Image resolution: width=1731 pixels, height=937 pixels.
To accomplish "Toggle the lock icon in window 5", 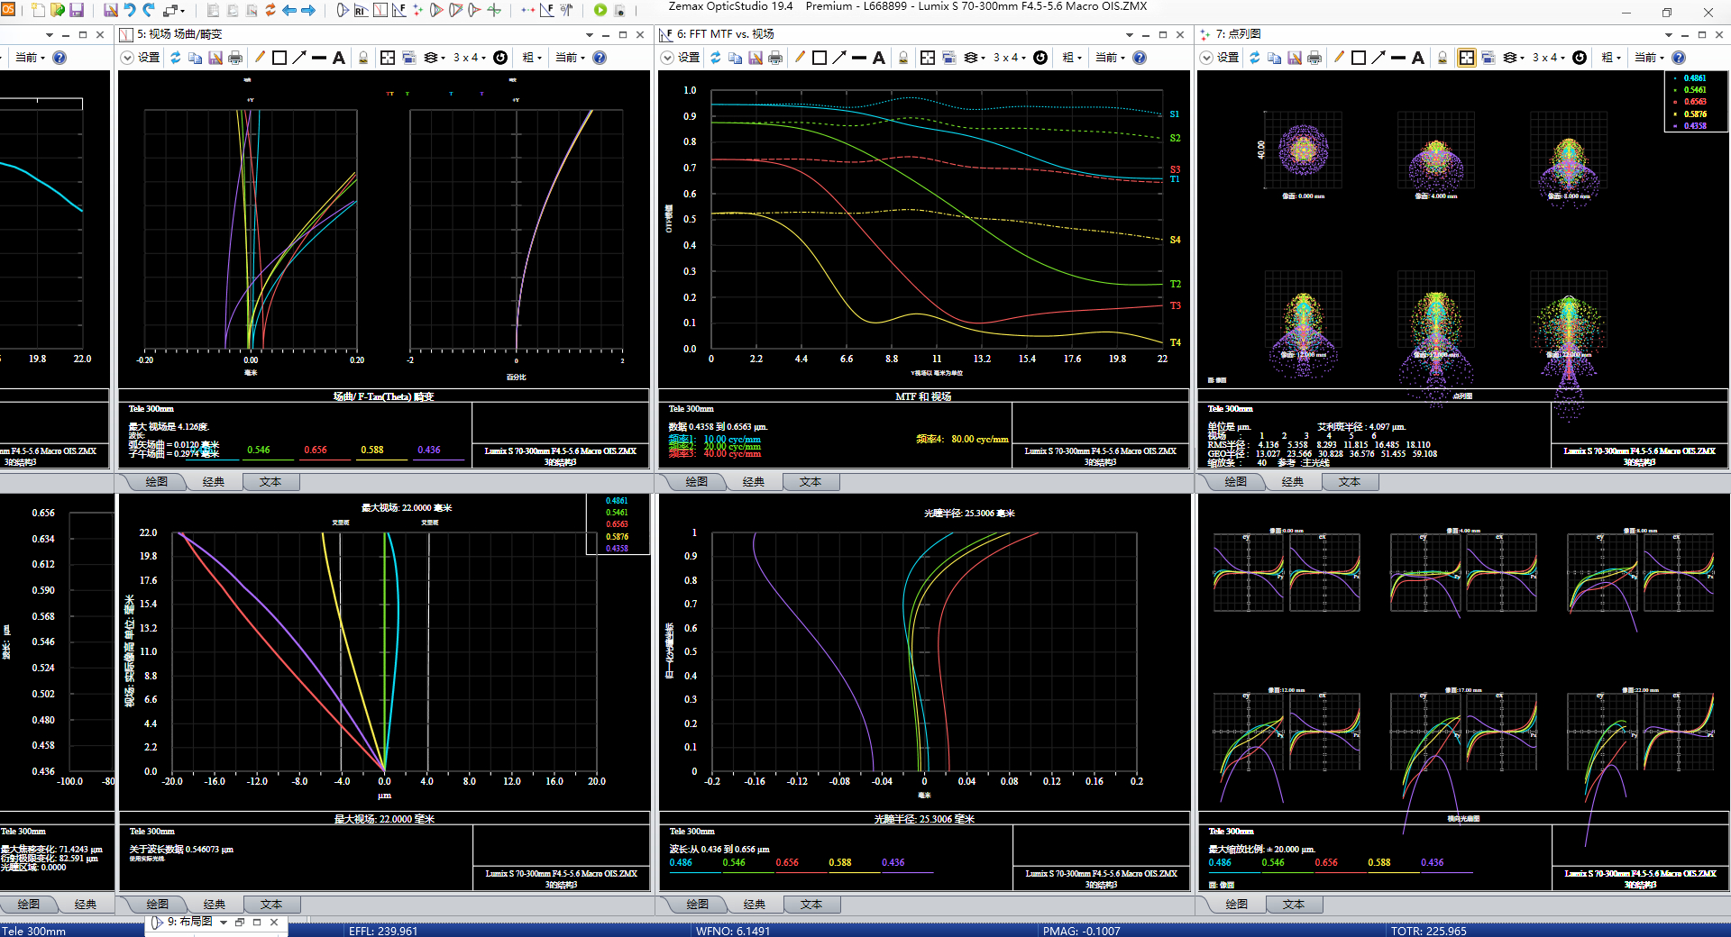I will (x=363, y=58).
